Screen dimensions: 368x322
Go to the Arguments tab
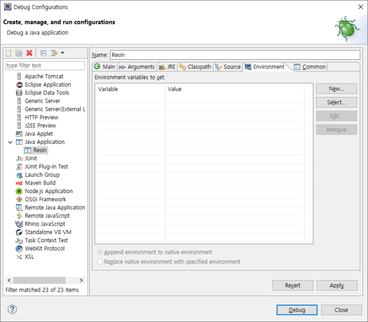coord(137,67)
